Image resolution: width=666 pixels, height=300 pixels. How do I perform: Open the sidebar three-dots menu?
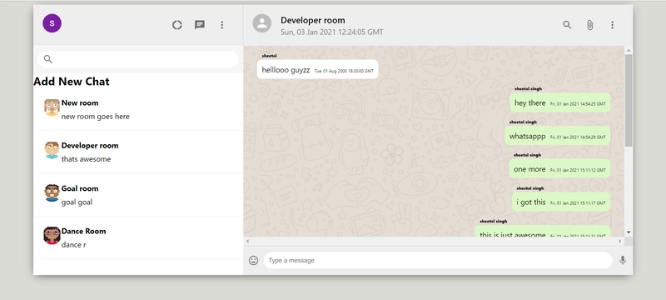[x=222, y=25]
